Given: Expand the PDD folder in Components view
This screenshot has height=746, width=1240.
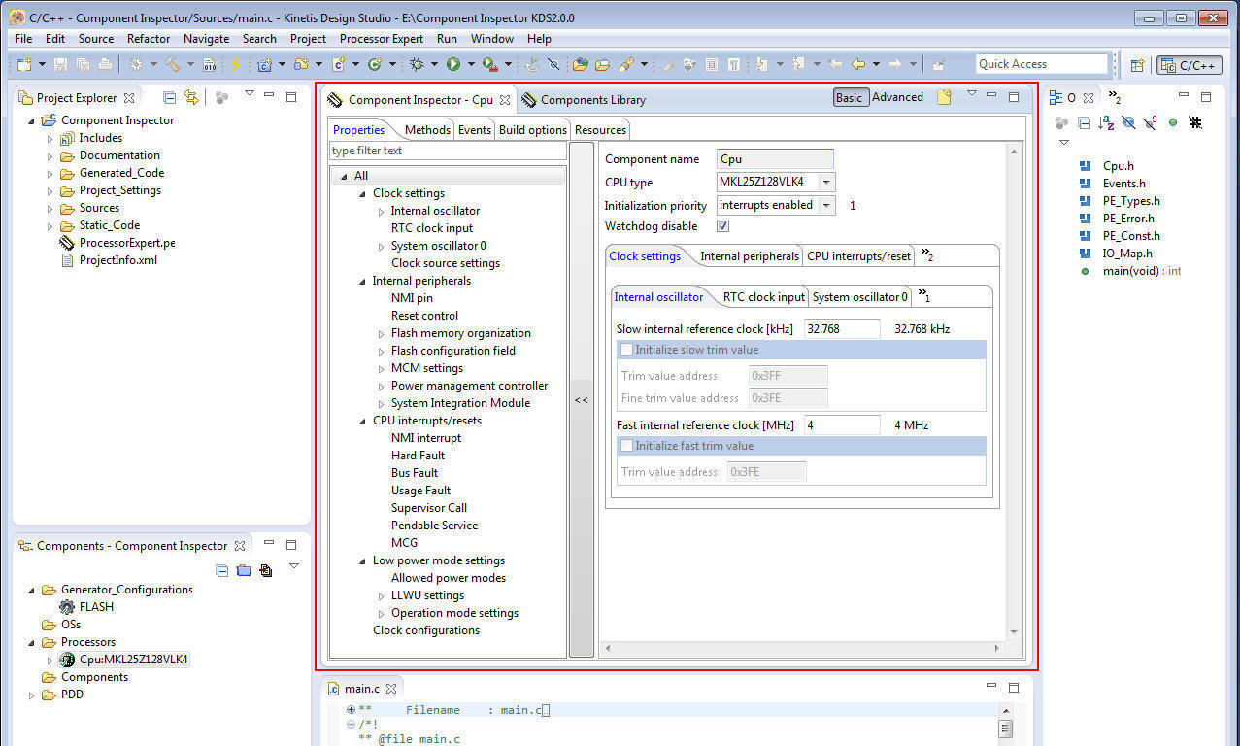Looking at the screenshot, I should click(32, 695).
